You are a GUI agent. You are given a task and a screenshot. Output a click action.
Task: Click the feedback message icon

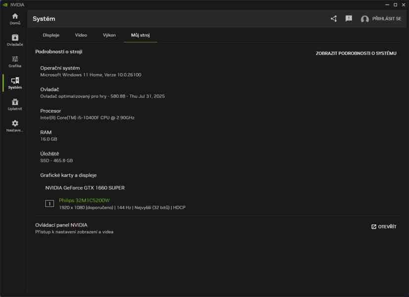349,18
